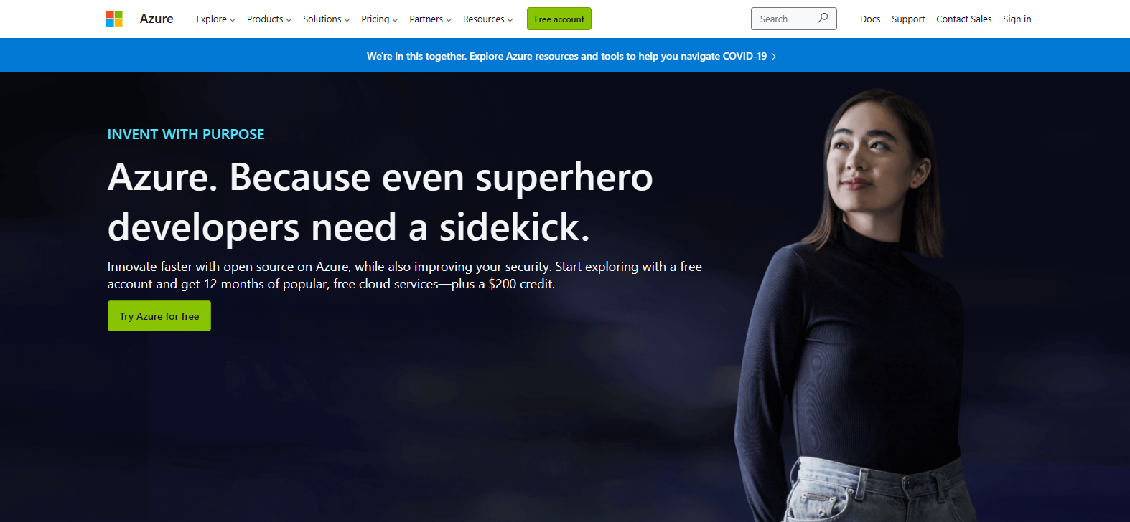Expand the Products menu
Screen dimensions: 1130x522
click(269, 19)
